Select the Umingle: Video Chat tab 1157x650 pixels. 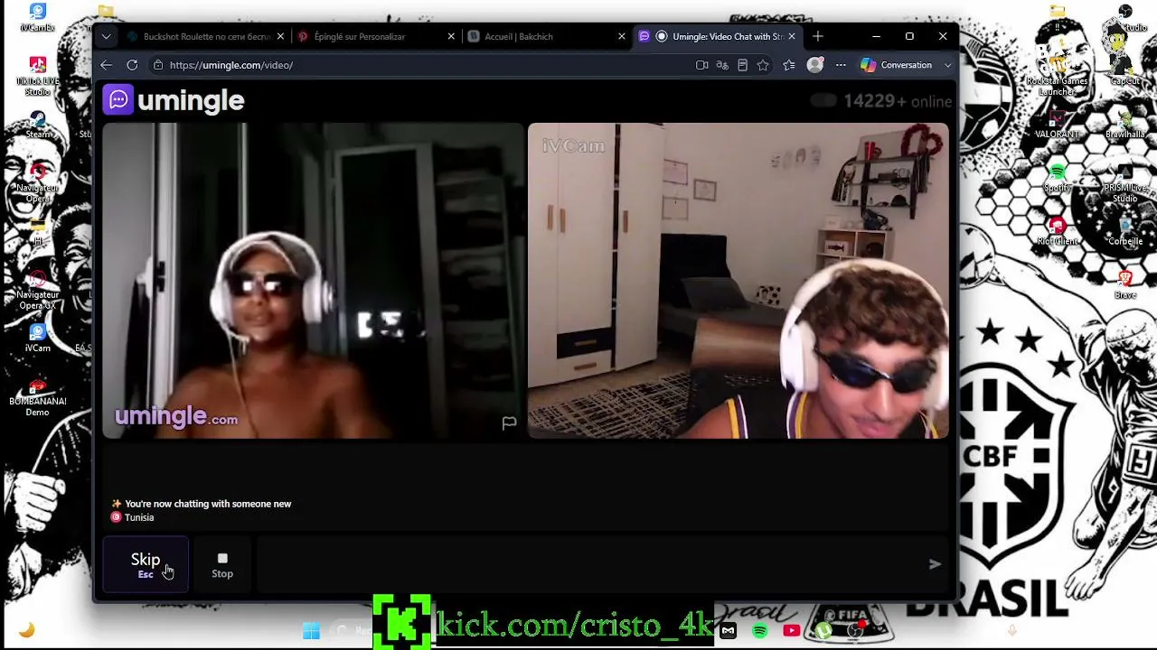tap(719, 36)
